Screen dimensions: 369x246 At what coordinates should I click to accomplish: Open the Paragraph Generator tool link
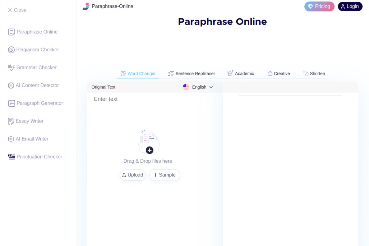[40, 103]
